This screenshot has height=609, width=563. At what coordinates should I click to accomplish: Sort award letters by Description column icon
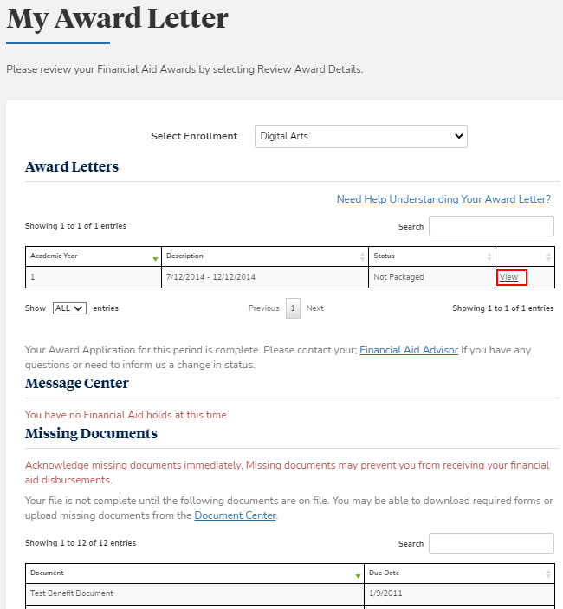(362, 257)
